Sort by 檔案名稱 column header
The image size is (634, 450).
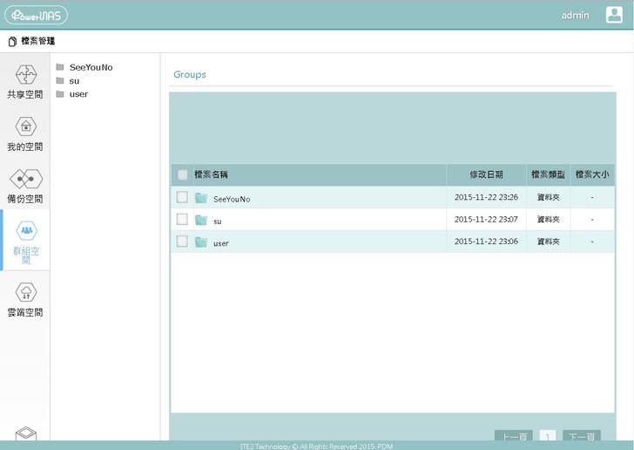211,174
